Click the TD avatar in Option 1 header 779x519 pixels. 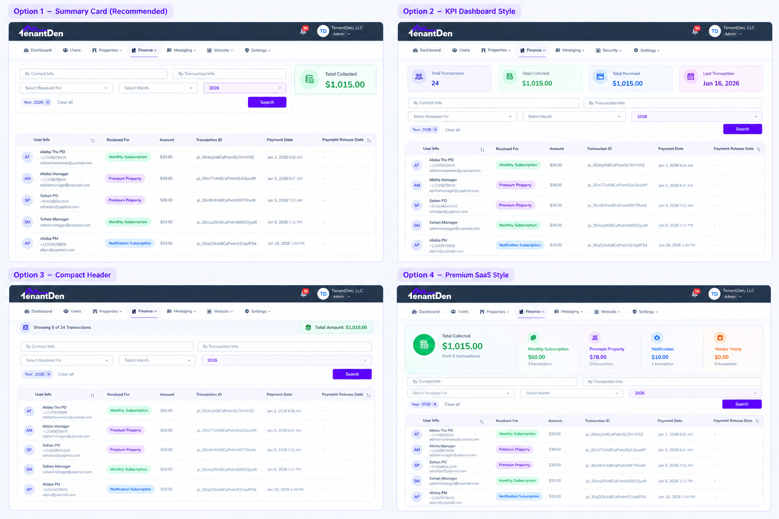323,31
